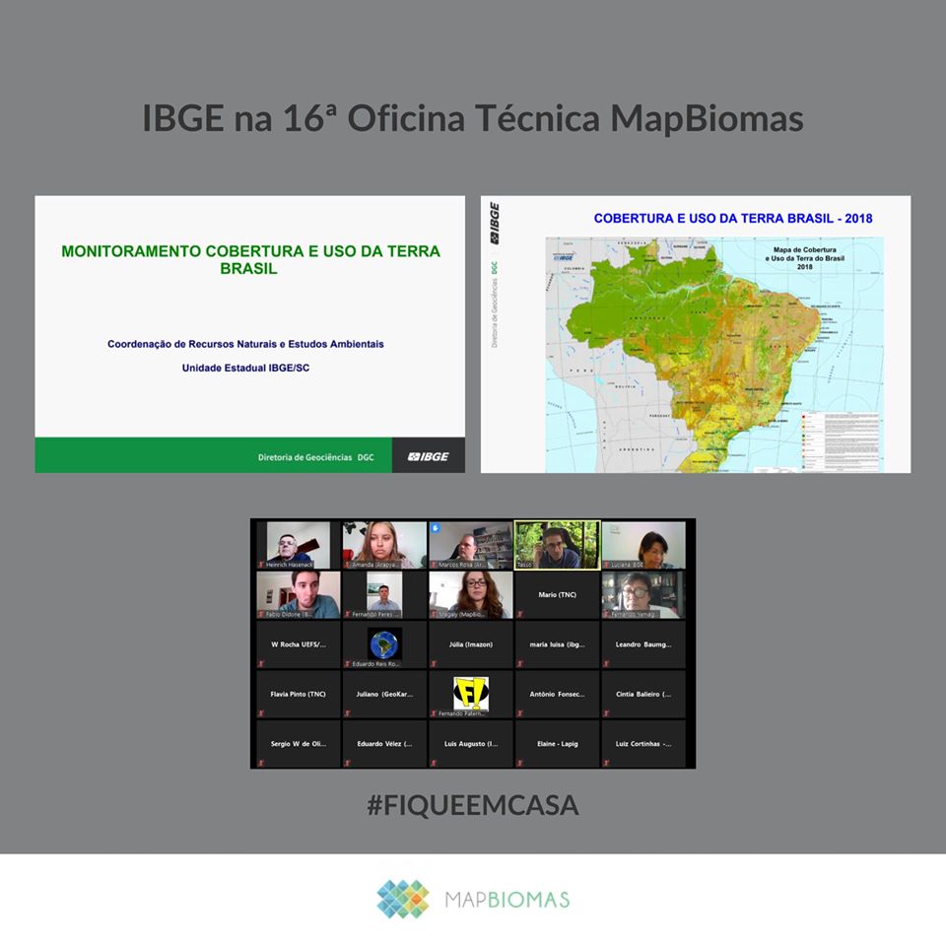Click muted mic icon in maria luisa tile
The width and height of the screenshot is (946, 946).
point(520,663)
